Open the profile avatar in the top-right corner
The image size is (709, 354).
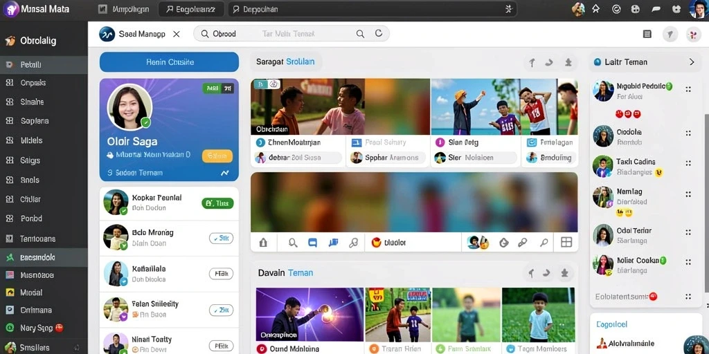coord(698,9)
